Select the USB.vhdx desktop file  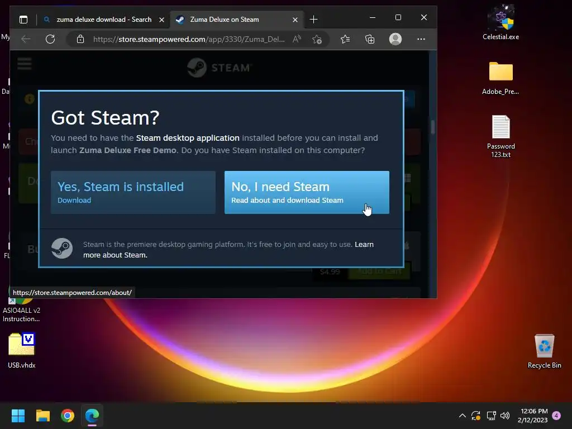pos(22,351)
